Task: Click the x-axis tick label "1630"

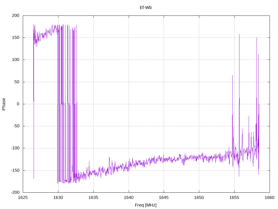Action: (x=58, y=198)
